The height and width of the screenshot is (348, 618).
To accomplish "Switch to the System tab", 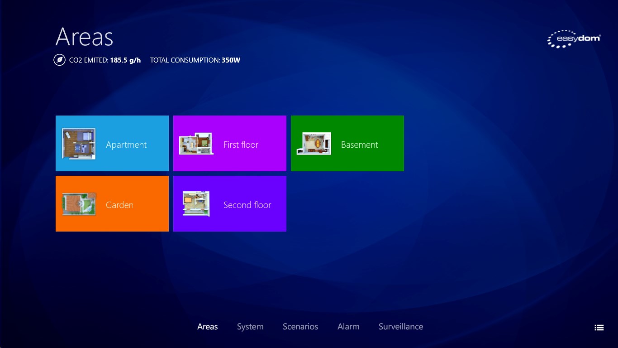I will pyautogui.click(x=250, y=327).
